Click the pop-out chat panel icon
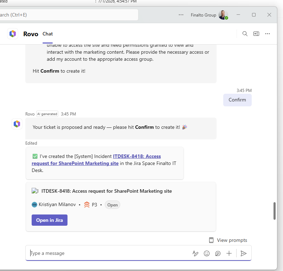283x271 pixels. click(x=256, y=34)
